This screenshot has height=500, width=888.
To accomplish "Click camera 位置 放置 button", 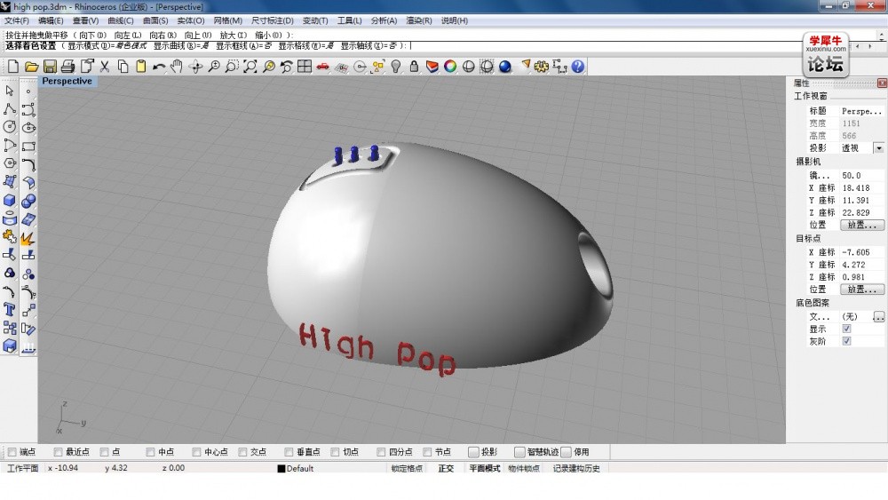I will coord(862,225).
